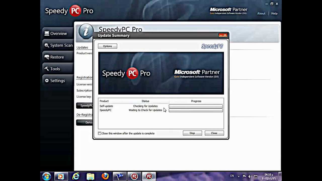
Task: Open Settings in the sidebar
Action: pyautogui.click(x=58, y=81)
